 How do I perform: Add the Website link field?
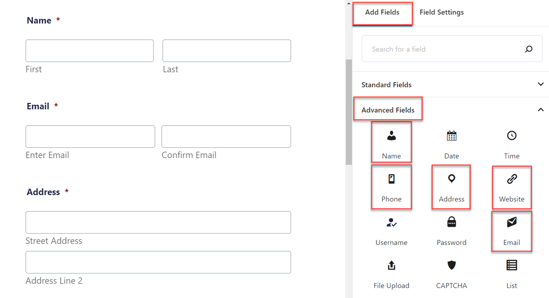[x=512, y=187]
